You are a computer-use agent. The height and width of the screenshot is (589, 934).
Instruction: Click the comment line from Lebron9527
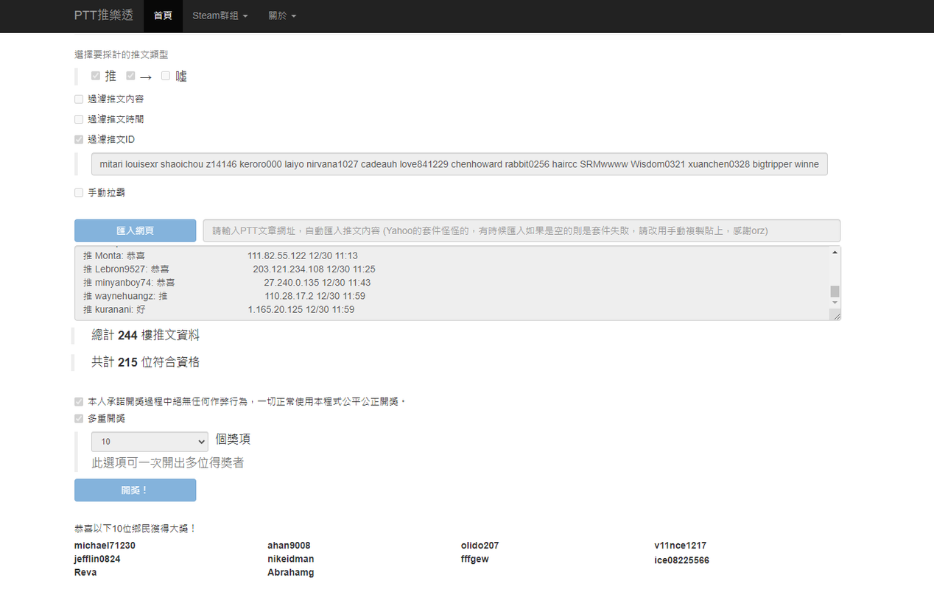(x=229, y=269)
